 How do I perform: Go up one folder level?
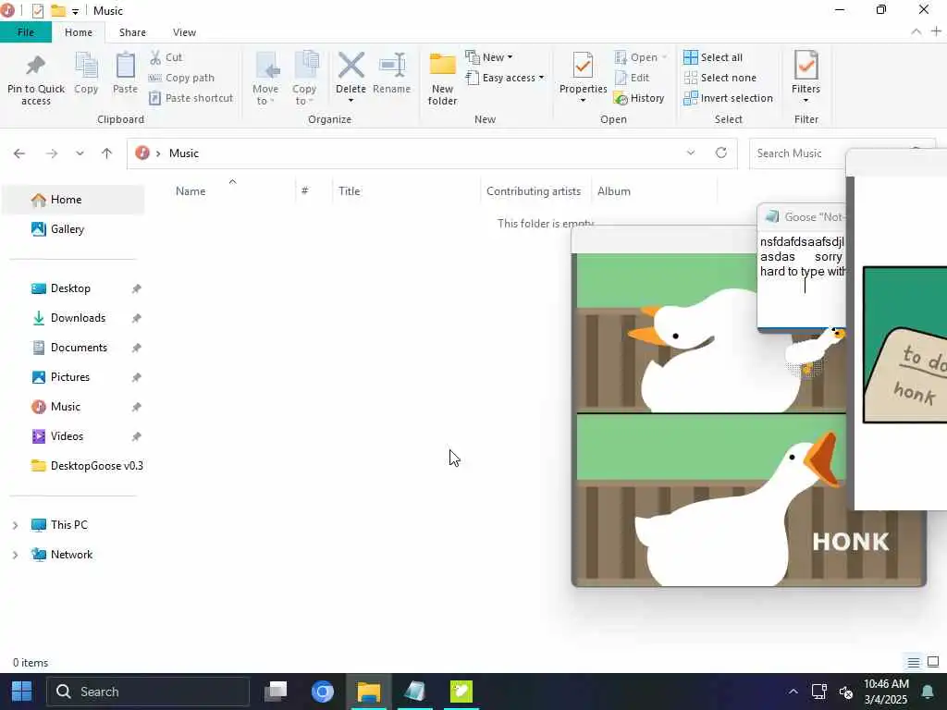coord(107,153)
